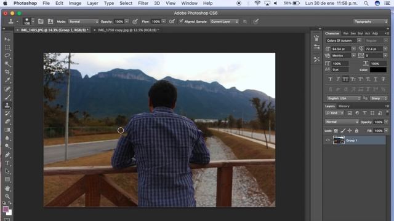Select the Clone Stamp tool in toolbox
The width and height of the screenshot is (394, 221).
click(x=7, y=105)
